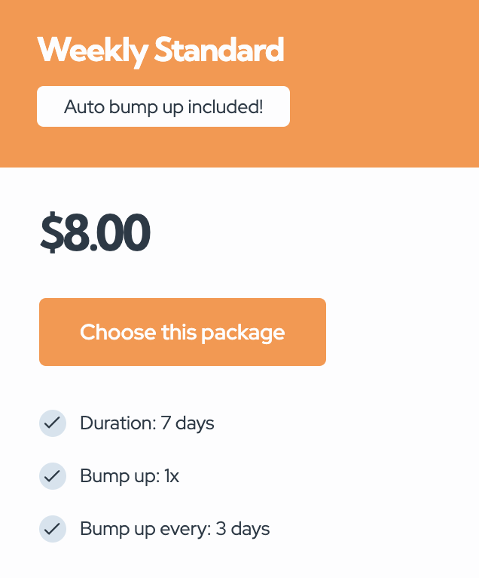Click the word Weekly in the heading
This screenshot has width=479, height=578.
click(x=93, y=50)
